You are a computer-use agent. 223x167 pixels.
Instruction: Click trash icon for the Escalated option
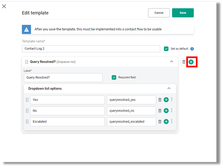click(160, 122)
